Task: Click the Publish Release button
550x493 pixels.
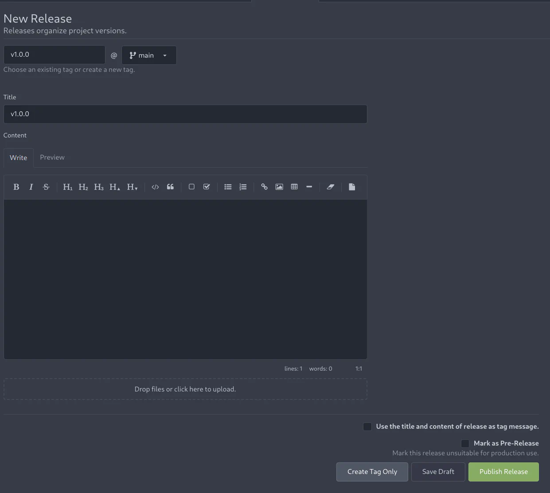Action: click(x=503, y=472)
